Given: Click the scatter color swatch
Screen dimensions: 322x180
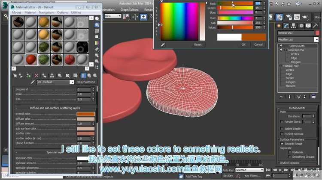Looking at the screenshot, I should point(85,133).
